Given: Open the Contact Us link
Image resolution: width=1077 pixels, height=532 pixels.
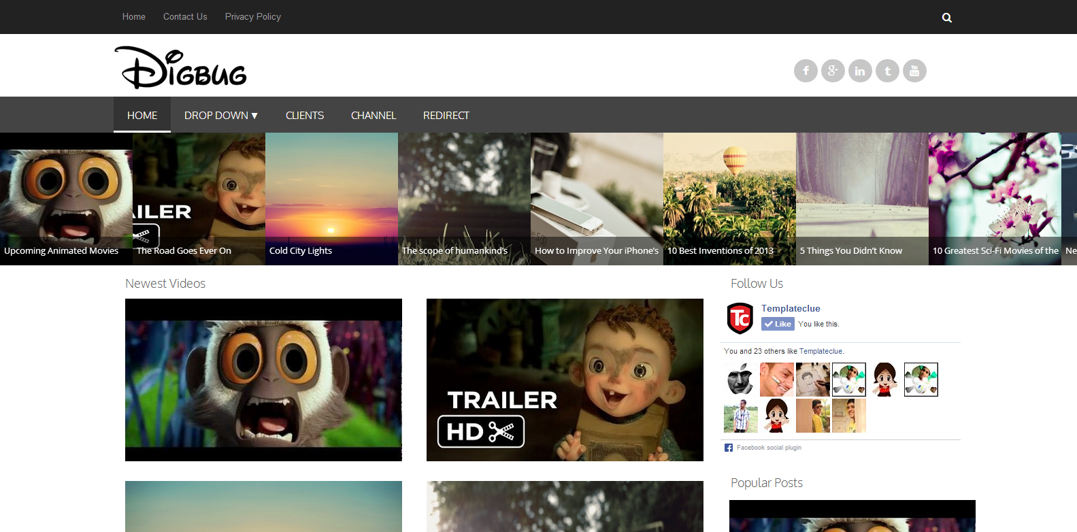Looking at the screenshot, I should [185, 16].
